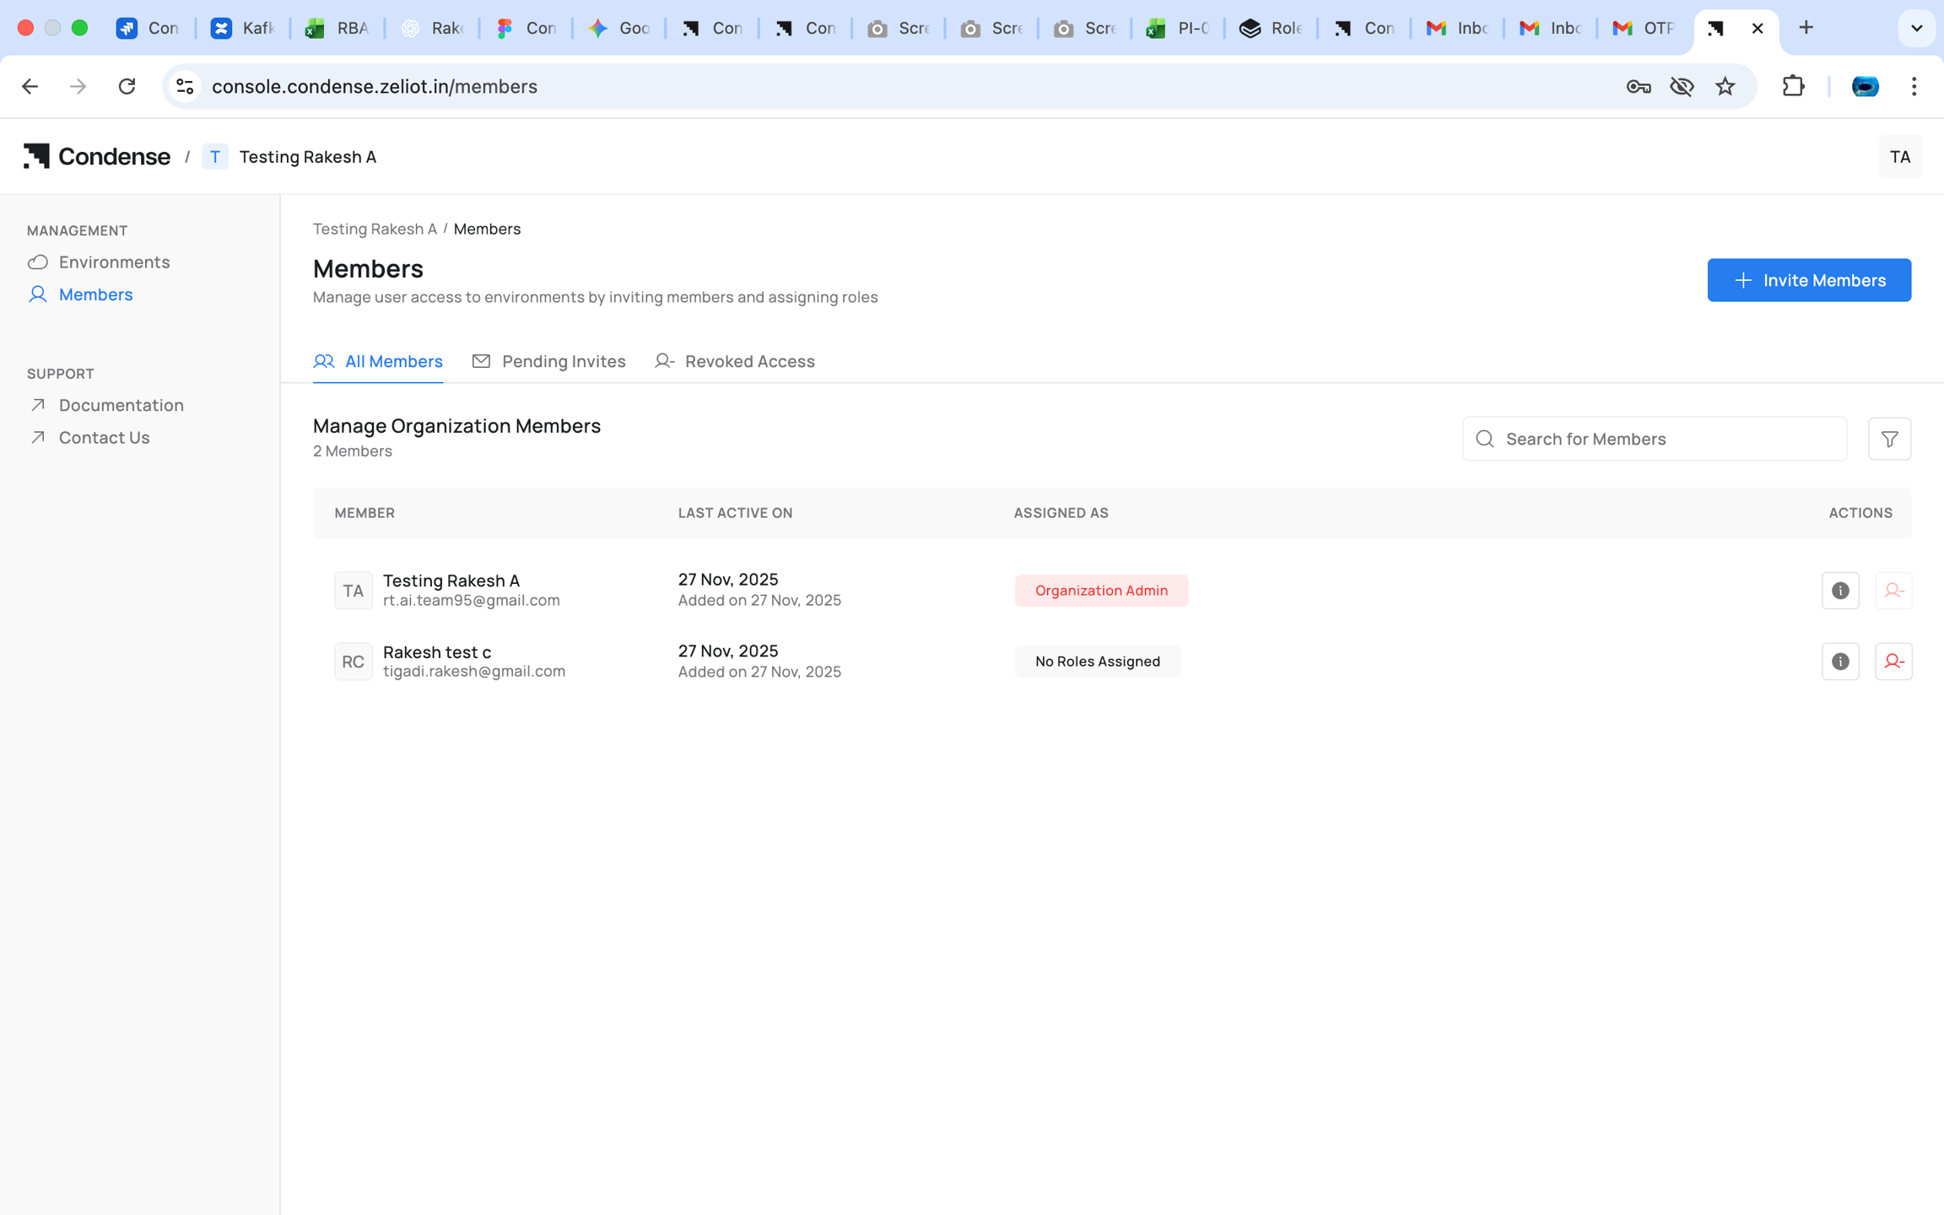The width and height of the screenshot is (1944, 1215).
Task: Open the browser extensions puzzle icon
Action: coord(1793,86)
